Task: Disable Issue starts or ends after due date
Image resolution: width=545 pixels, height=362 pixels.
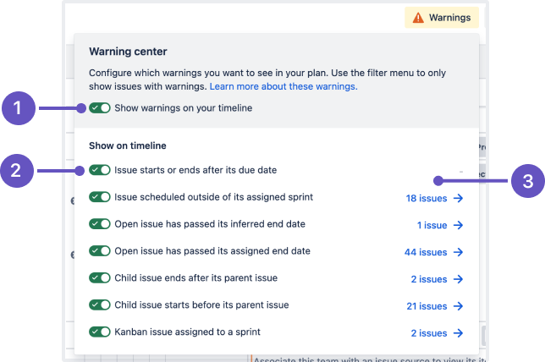Action: (100, 170)
